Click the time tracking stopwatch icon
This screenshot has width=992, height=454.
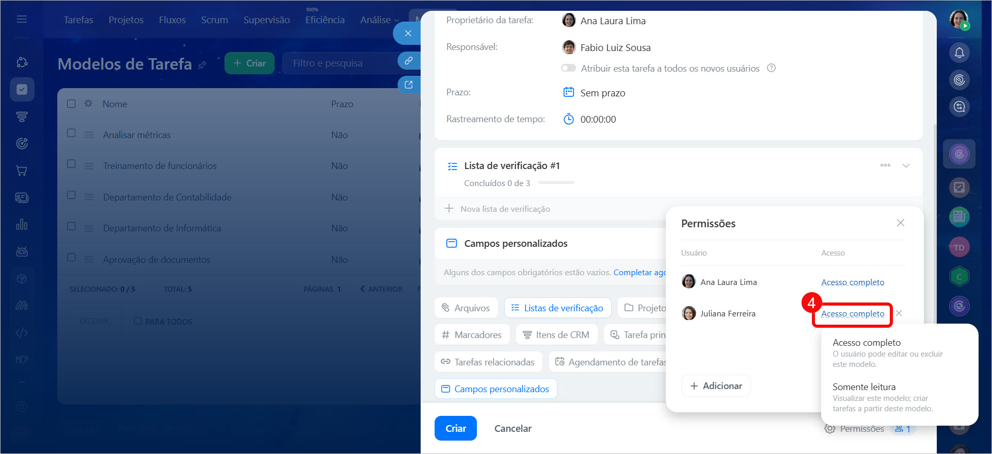(568, 119)
